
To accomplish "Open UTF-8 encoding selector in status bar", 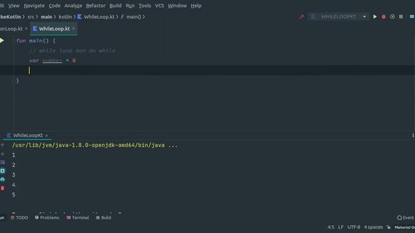I will click(x=353, y=227).
